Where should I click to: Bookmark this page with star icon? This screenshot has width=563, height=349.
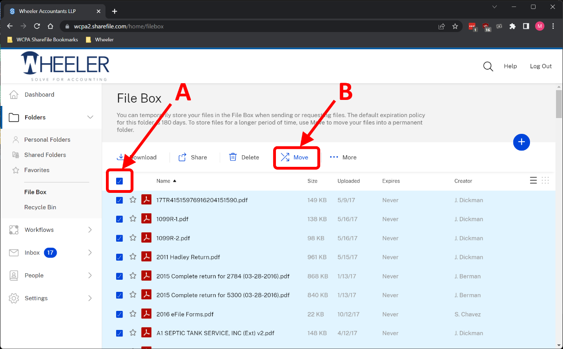point(455,26)
